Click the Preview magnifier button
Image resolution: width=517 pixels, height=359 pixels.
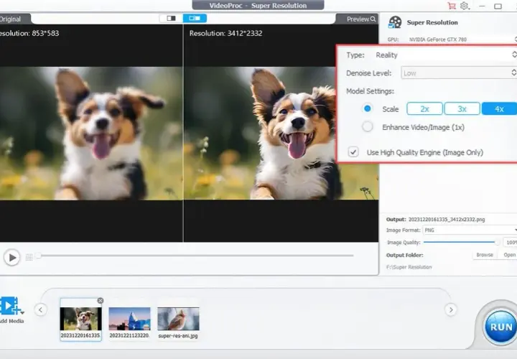[360, 19]
